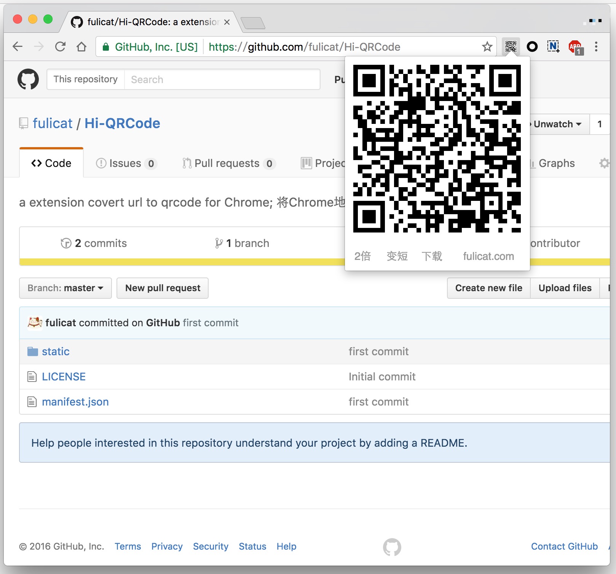Download QR code with 下载
This screenshot has height=574, width=616.
coord(432,256)
